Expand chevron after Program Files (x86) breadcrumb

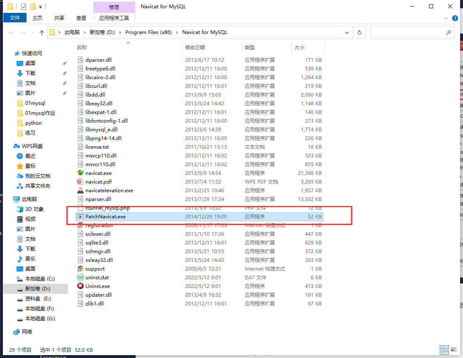177,32
